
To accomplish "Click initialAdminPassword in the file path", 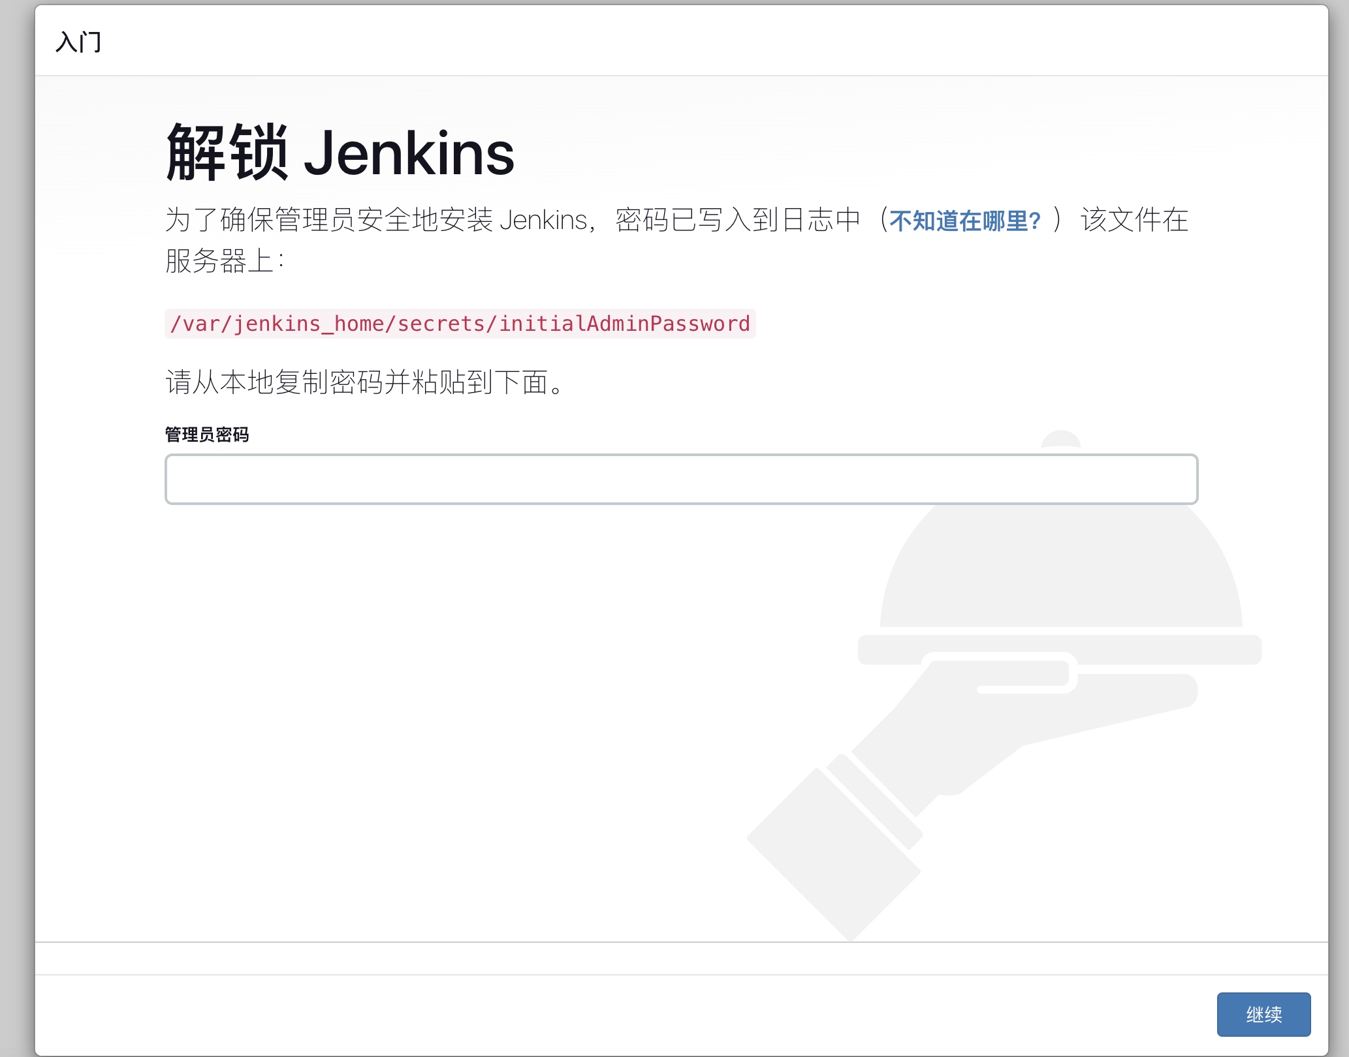I will point(624,324).
